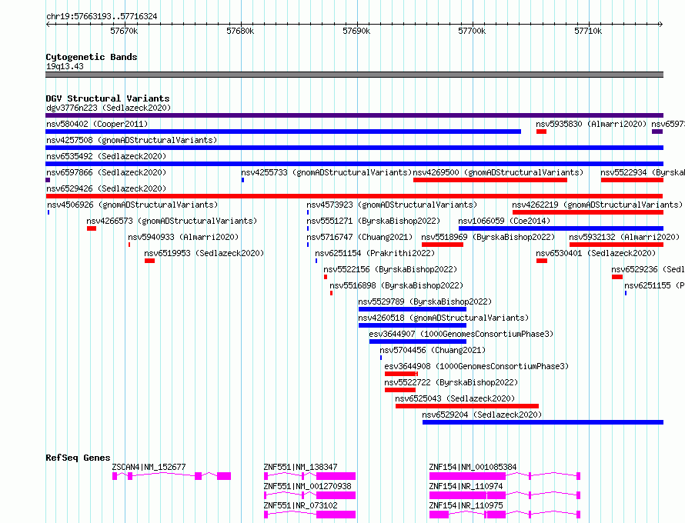
Task: Open the ZNF154|NM_001085384 gene label
Action: click(473, 467)
